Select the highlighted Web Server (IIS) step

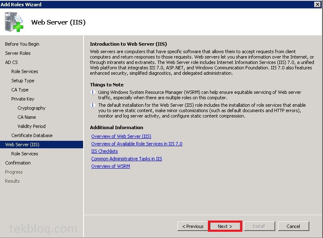tap(42, 145)
